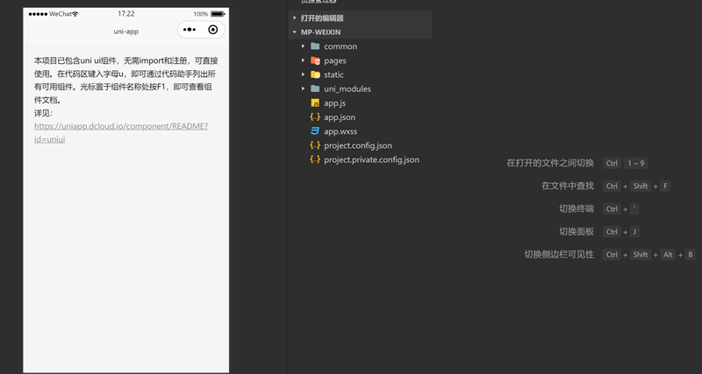Viewport: 702px width, 374px height.
Task: Collapse the MP-WEIXIN project root section
Action: 294,32
